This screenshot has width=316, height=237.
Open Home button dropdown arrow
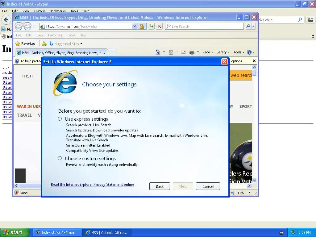coord(164,52)
